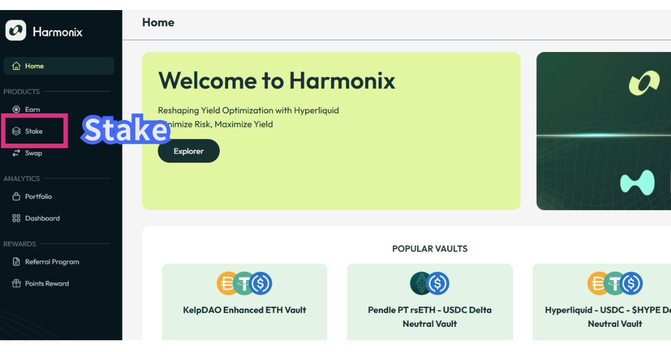Click the Welcome to Harmonix heading

(x=277, y=80)
